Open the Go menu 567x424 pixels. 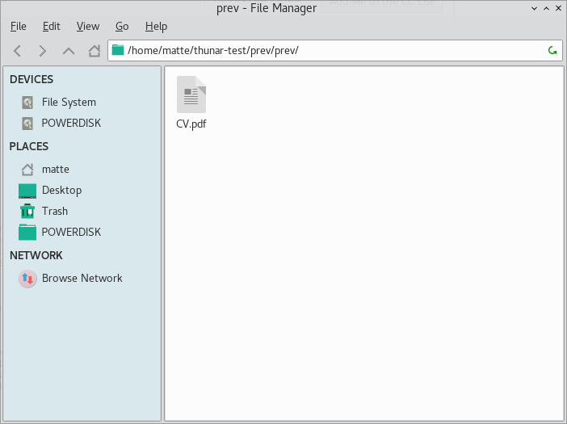click(122, 27)
